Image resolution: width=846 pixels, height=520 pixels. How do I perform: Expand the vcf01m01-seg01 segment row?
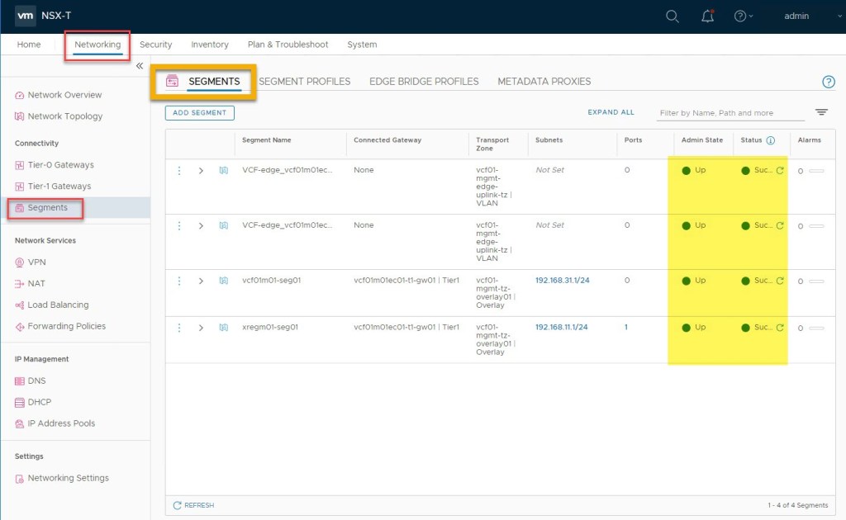coord(201,281)
